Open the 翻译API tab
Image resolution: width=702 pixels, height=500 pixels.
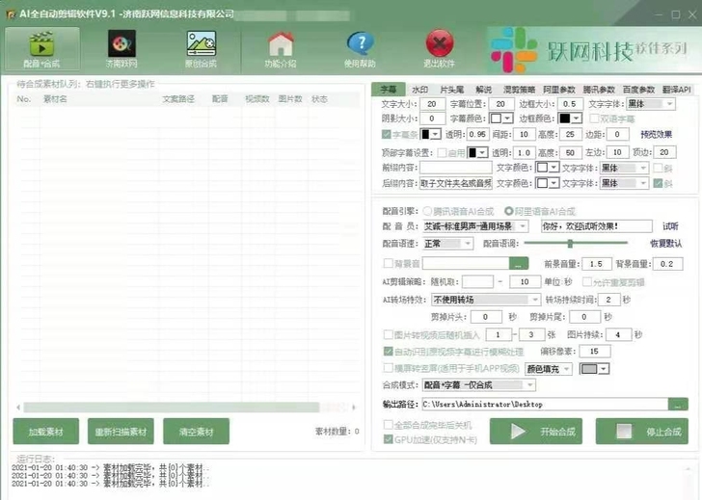coord(677,90)
